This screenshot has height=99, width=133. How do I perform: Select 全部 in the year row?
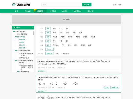[48, 33]
